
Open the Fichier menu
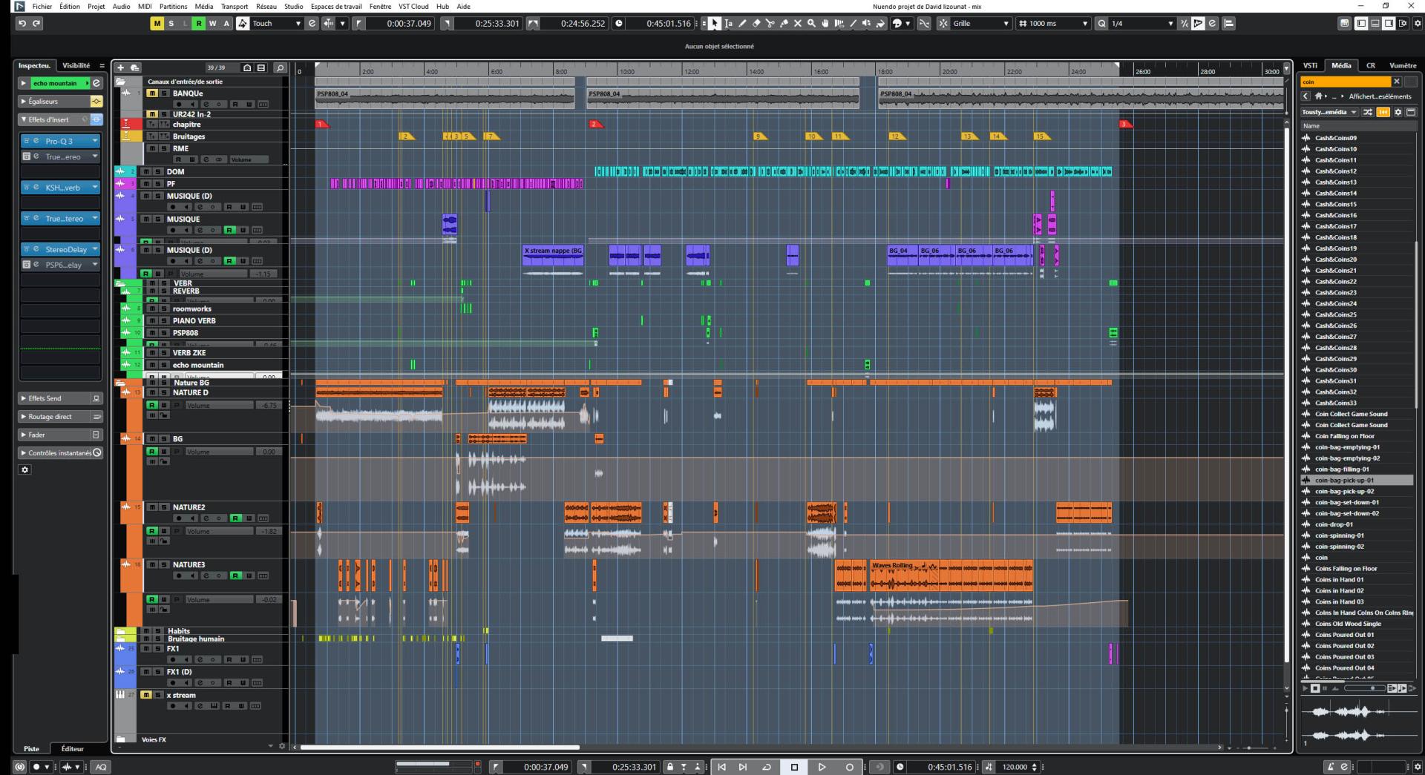(42, 6)
